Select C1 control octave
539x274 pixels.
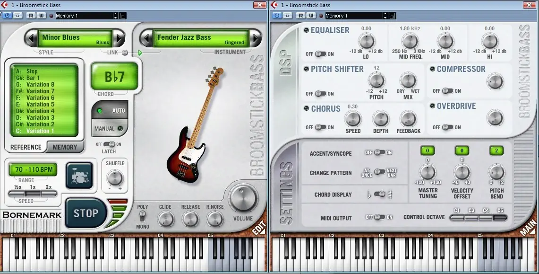(457, 218)
